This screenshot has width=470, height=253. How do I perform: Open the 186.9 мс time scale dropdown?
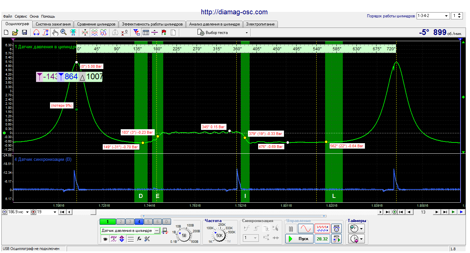tap(19, 212)
